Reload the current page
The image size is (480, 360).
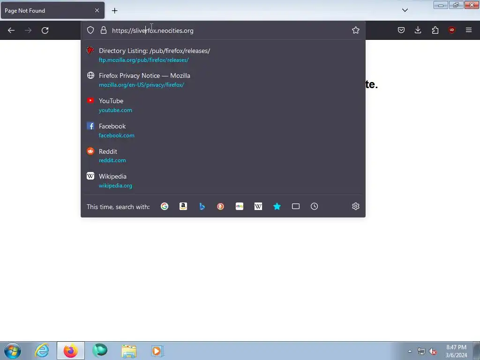[x=45, y=30]
